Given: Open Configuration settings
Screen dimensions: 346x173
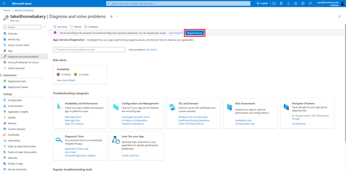Looking at the screenshot, I should tap(15, 100).
